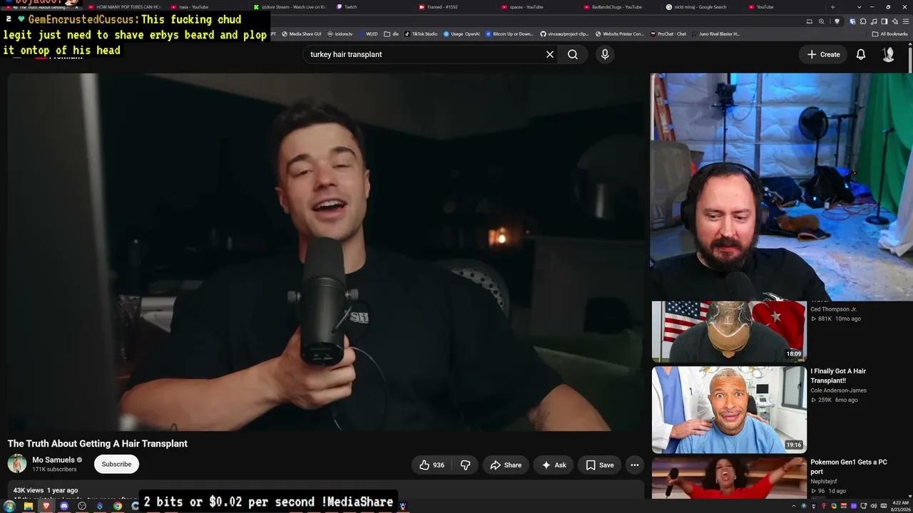913x513 pixels.
Task: Open the Pokemon Gen1 video thumbnail
Action: [729, 478]
